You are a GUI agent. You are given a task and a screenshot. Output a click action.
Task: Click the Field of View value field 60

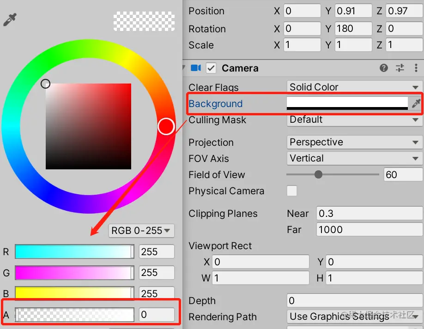(403, 174)
